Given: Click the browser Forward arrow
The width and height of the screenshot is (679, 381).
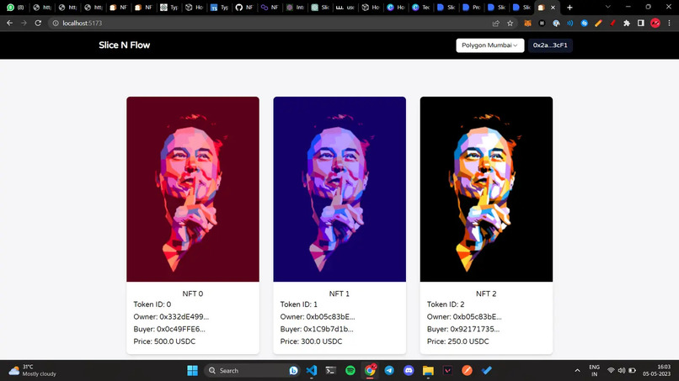Looking at the screenshot, I should point(24,23).
